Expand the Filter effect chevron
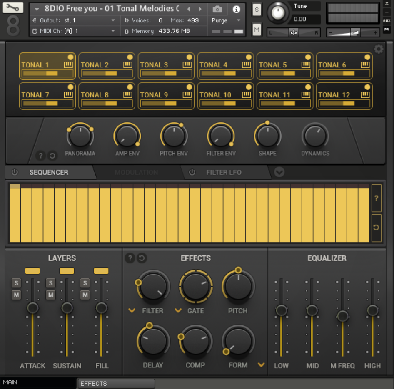394x389 pixels. [x=132, y=311]
